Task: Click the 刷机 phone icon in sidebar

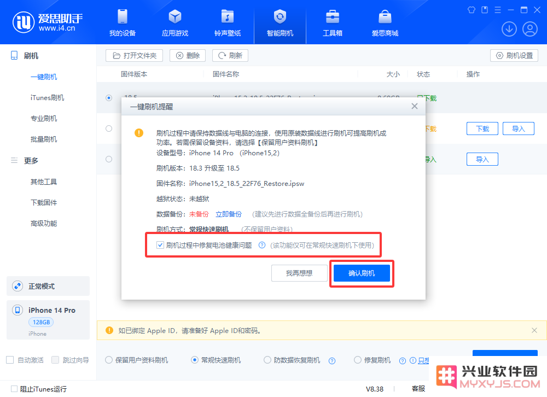Action: click(x=14, y=55)
